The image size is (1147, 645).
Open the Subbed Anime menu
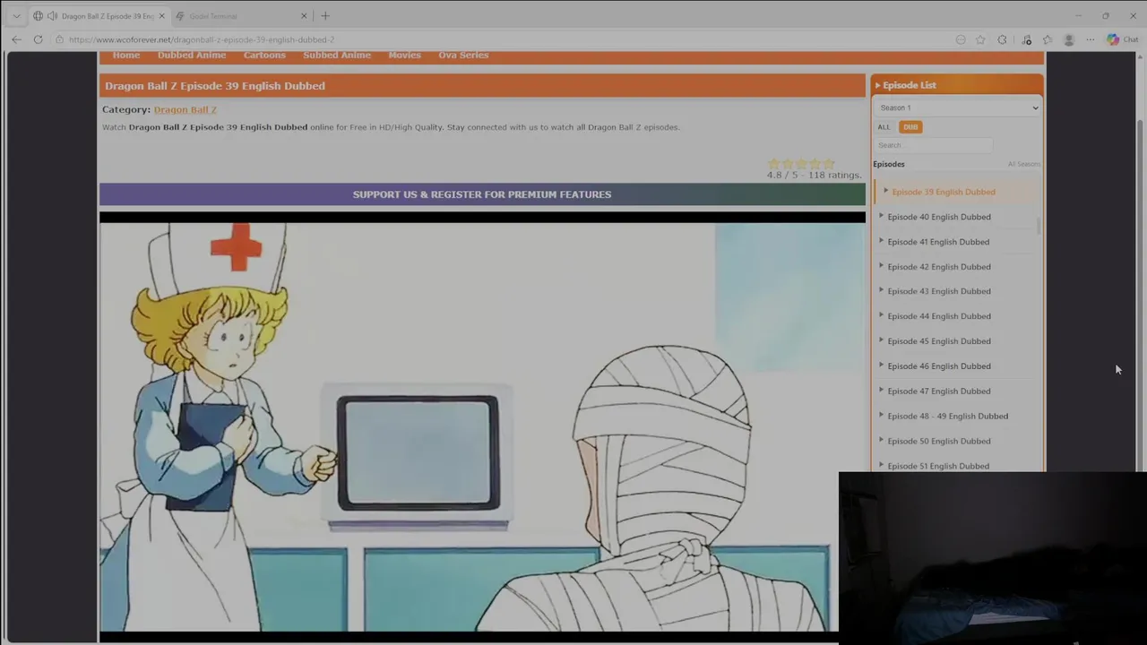[x=337, y=56]
